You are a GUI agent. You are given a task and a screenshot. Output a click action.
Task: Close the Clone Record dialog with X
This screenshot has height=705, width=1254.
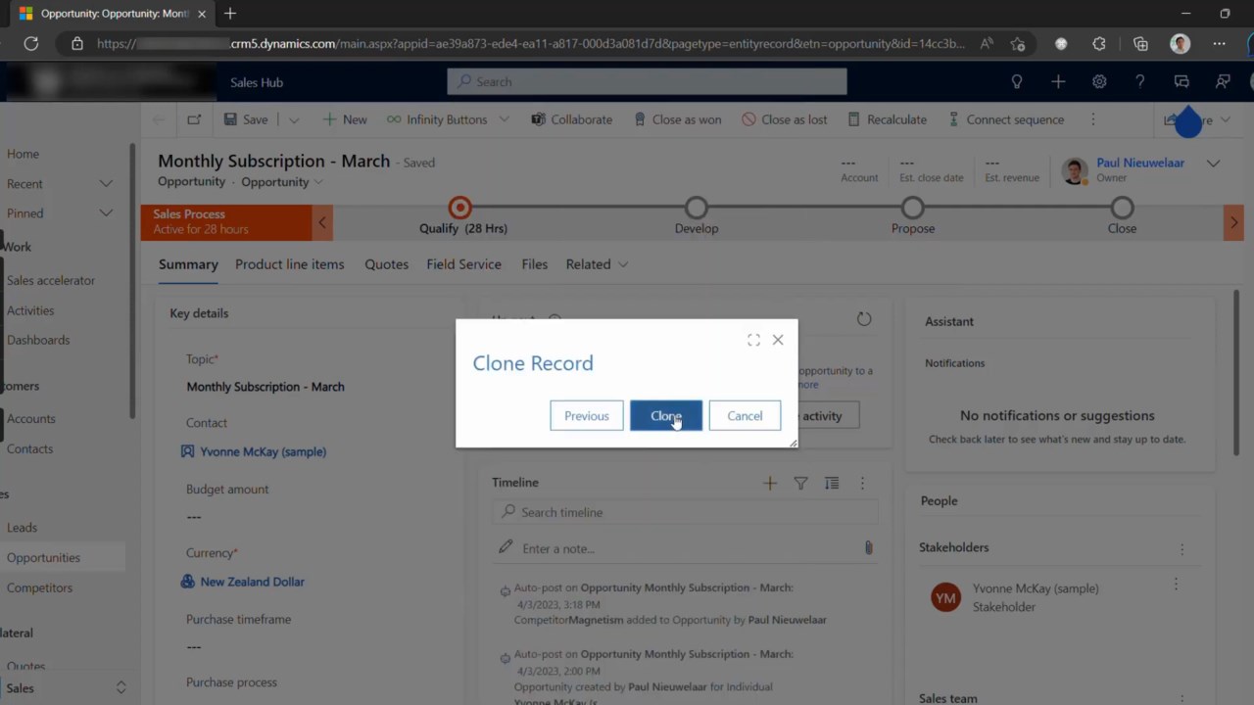778,340
